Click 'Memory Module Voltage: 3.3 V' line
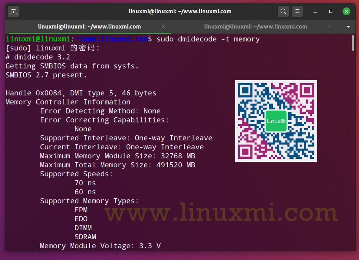The image size is (359, 260). (x=100, y=246)
